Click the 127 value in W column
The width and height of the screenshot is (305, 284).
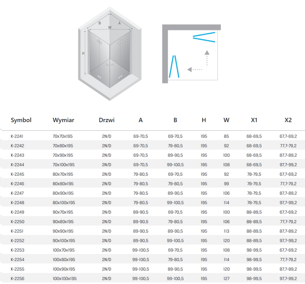click(226, 279)
